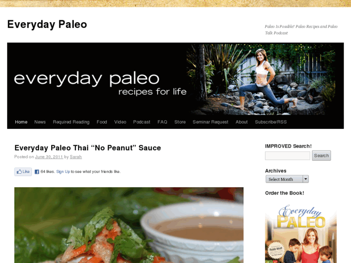Open the News menu item

point(40,122)
